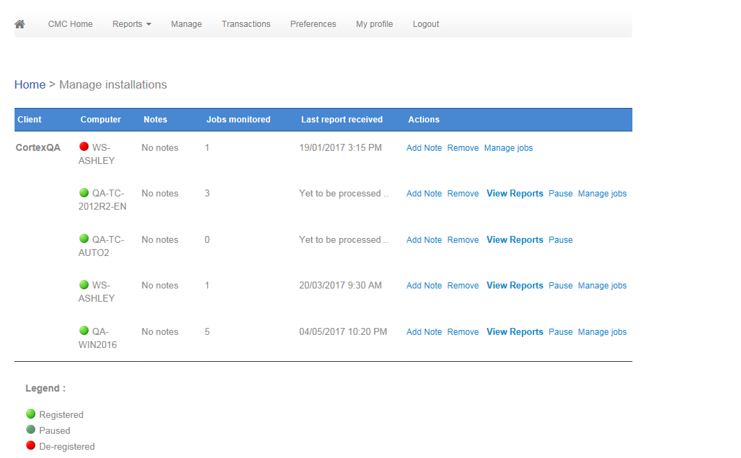This screenshot has width=741, height=458.
Task: Manage jobs for the 20/03/2017 row
Action: click(603, 286)
